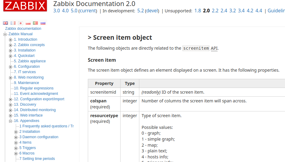Screen dimensions: 285x162
Task: Switch to Polish language flag
Action: (x=28, y=23)
